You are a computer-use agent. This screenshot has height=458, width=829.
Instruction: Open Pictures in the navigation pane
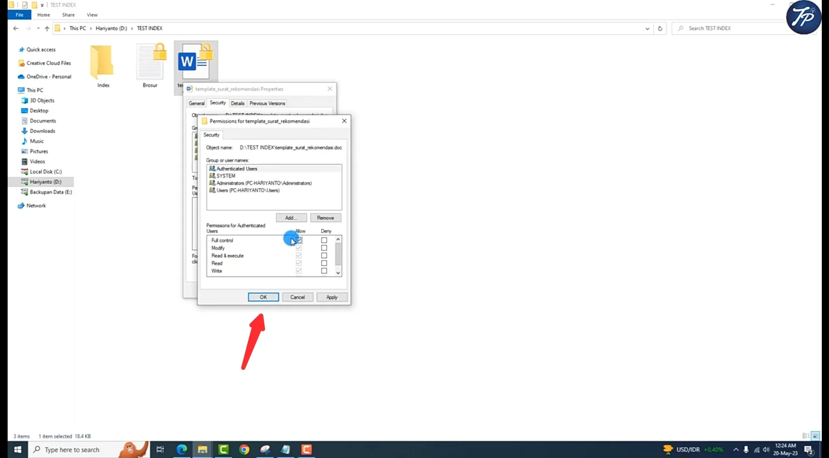[x=39, y=151]
